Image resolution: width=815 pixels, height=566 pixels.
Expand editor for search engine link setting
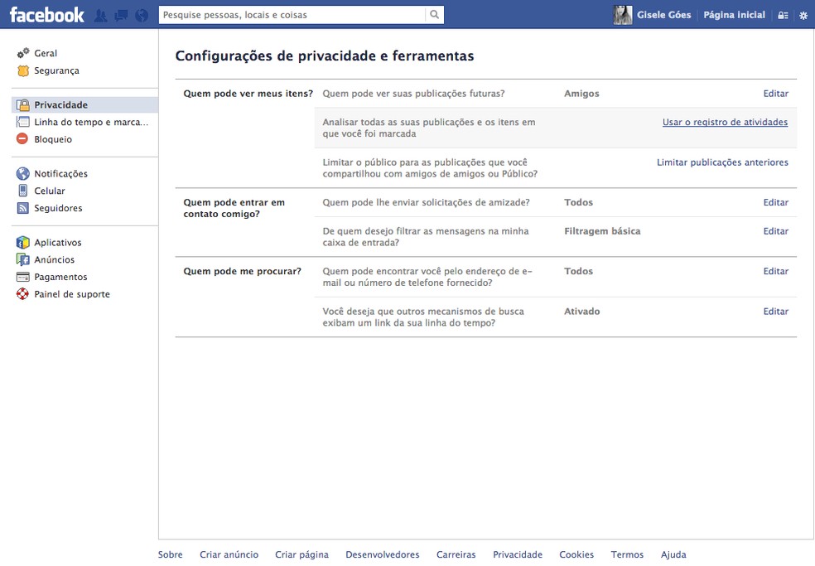click(775, 311)
